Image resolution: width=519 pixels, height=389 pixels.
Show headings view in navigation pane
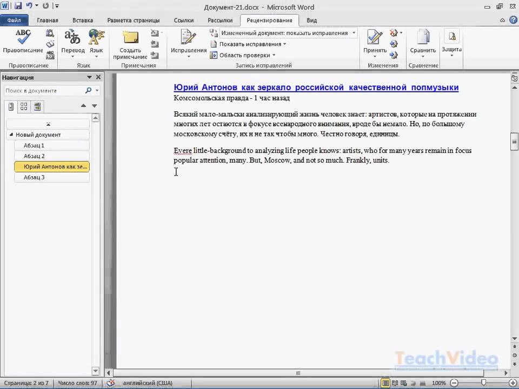(x=11, y=106)
